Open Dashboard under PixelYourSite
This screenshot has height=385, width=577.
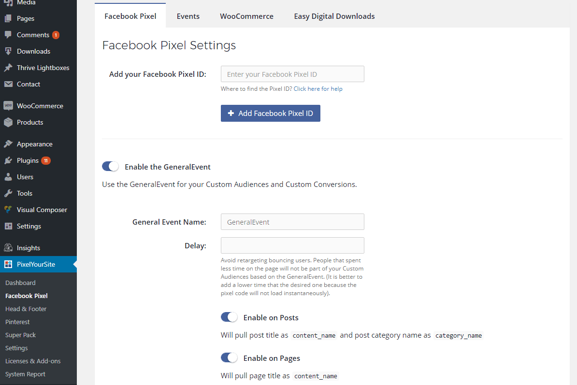[x=21, y=283]
